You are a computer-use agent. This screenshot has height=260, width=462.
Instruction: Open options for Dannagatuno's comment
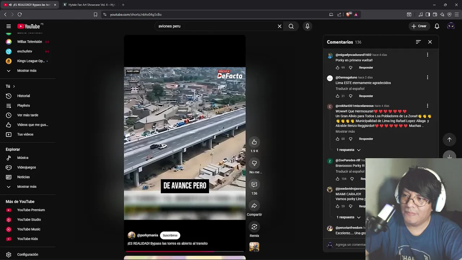pyautogui.click(x=427, y=77)
